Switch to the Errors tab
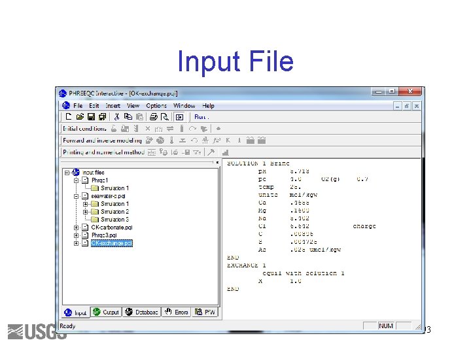Screen dimensions: 471x353 (177, 312)
